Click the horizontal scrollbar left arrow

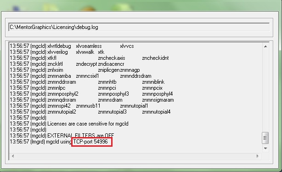click(13, 156)
